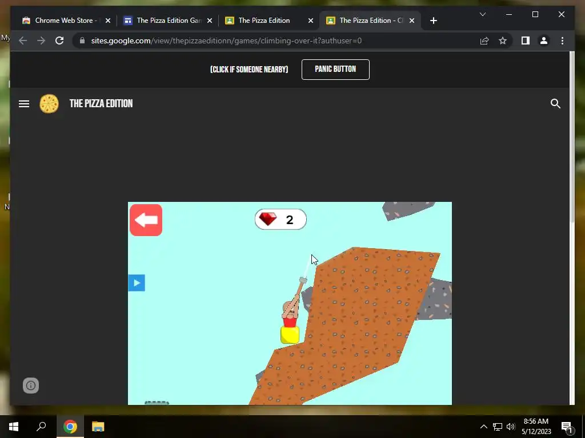Close the third The Pizza Edition tab
The width and height of the screenshot is (585, 438).
point(310,21)
